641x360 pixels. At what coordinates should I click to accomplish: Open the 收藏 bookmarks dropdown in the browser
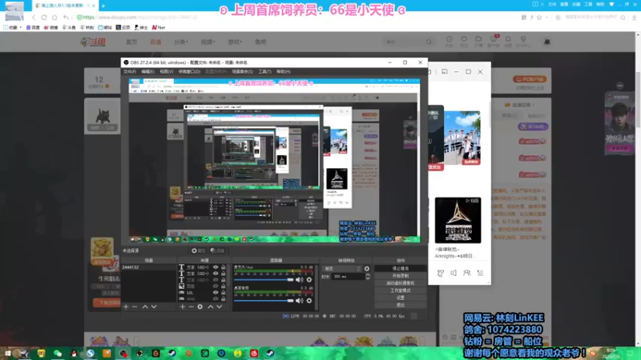13,27
